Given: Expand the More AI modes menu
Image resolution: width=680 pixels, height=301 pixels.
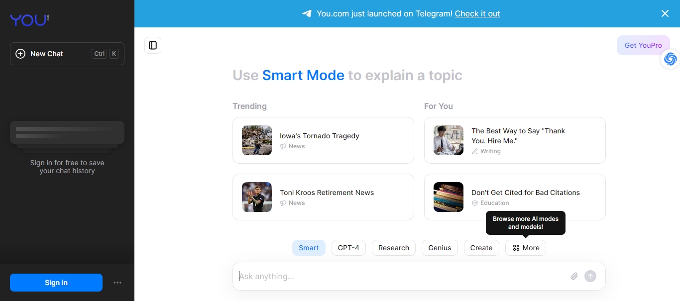Looking at the screenshot, I should [x=526, y=248].
